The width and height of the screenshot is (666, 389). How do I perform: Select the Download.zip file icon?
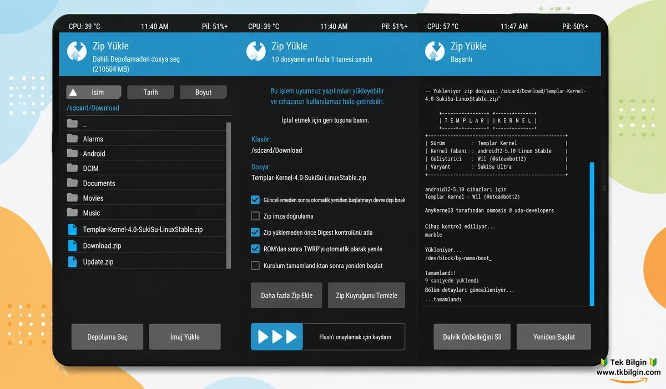72,245
